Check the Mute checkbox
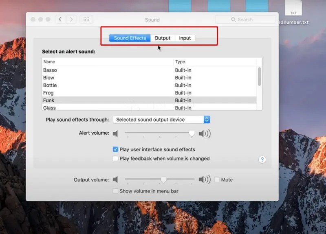 [217, 179]
